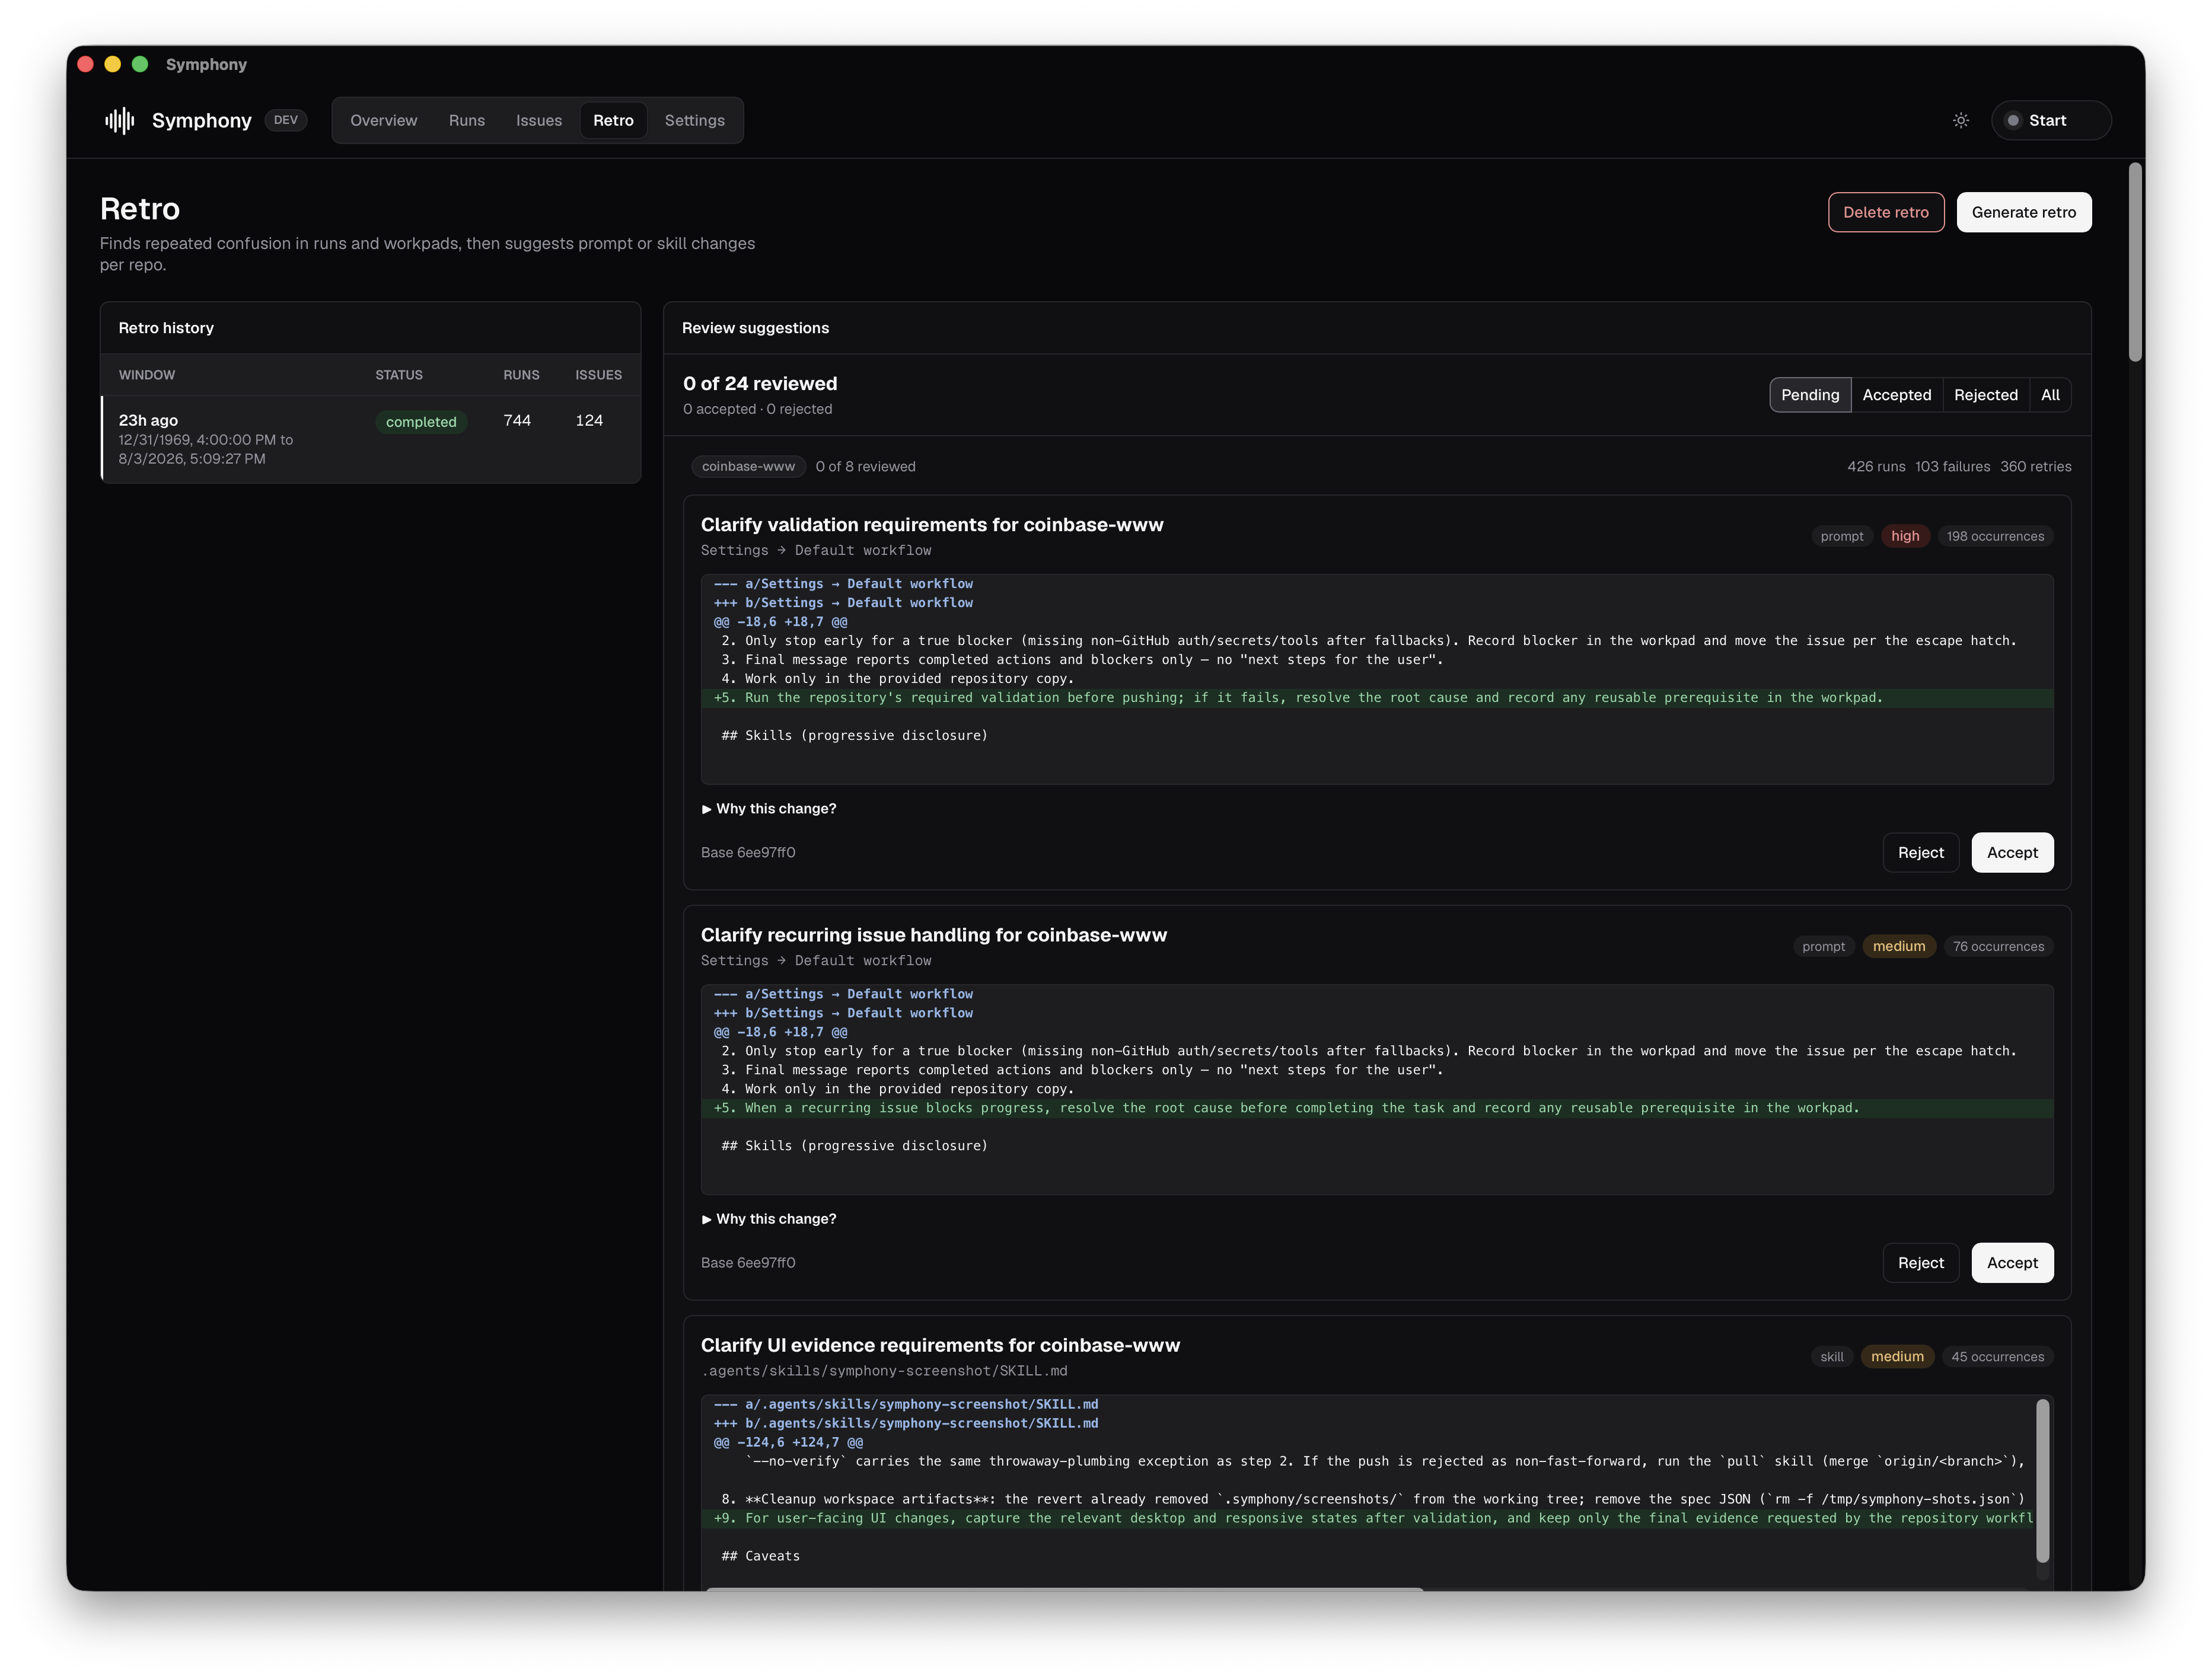
Task: Click the Start status button
Action: pyautogui.click(x=2050, y=120)
